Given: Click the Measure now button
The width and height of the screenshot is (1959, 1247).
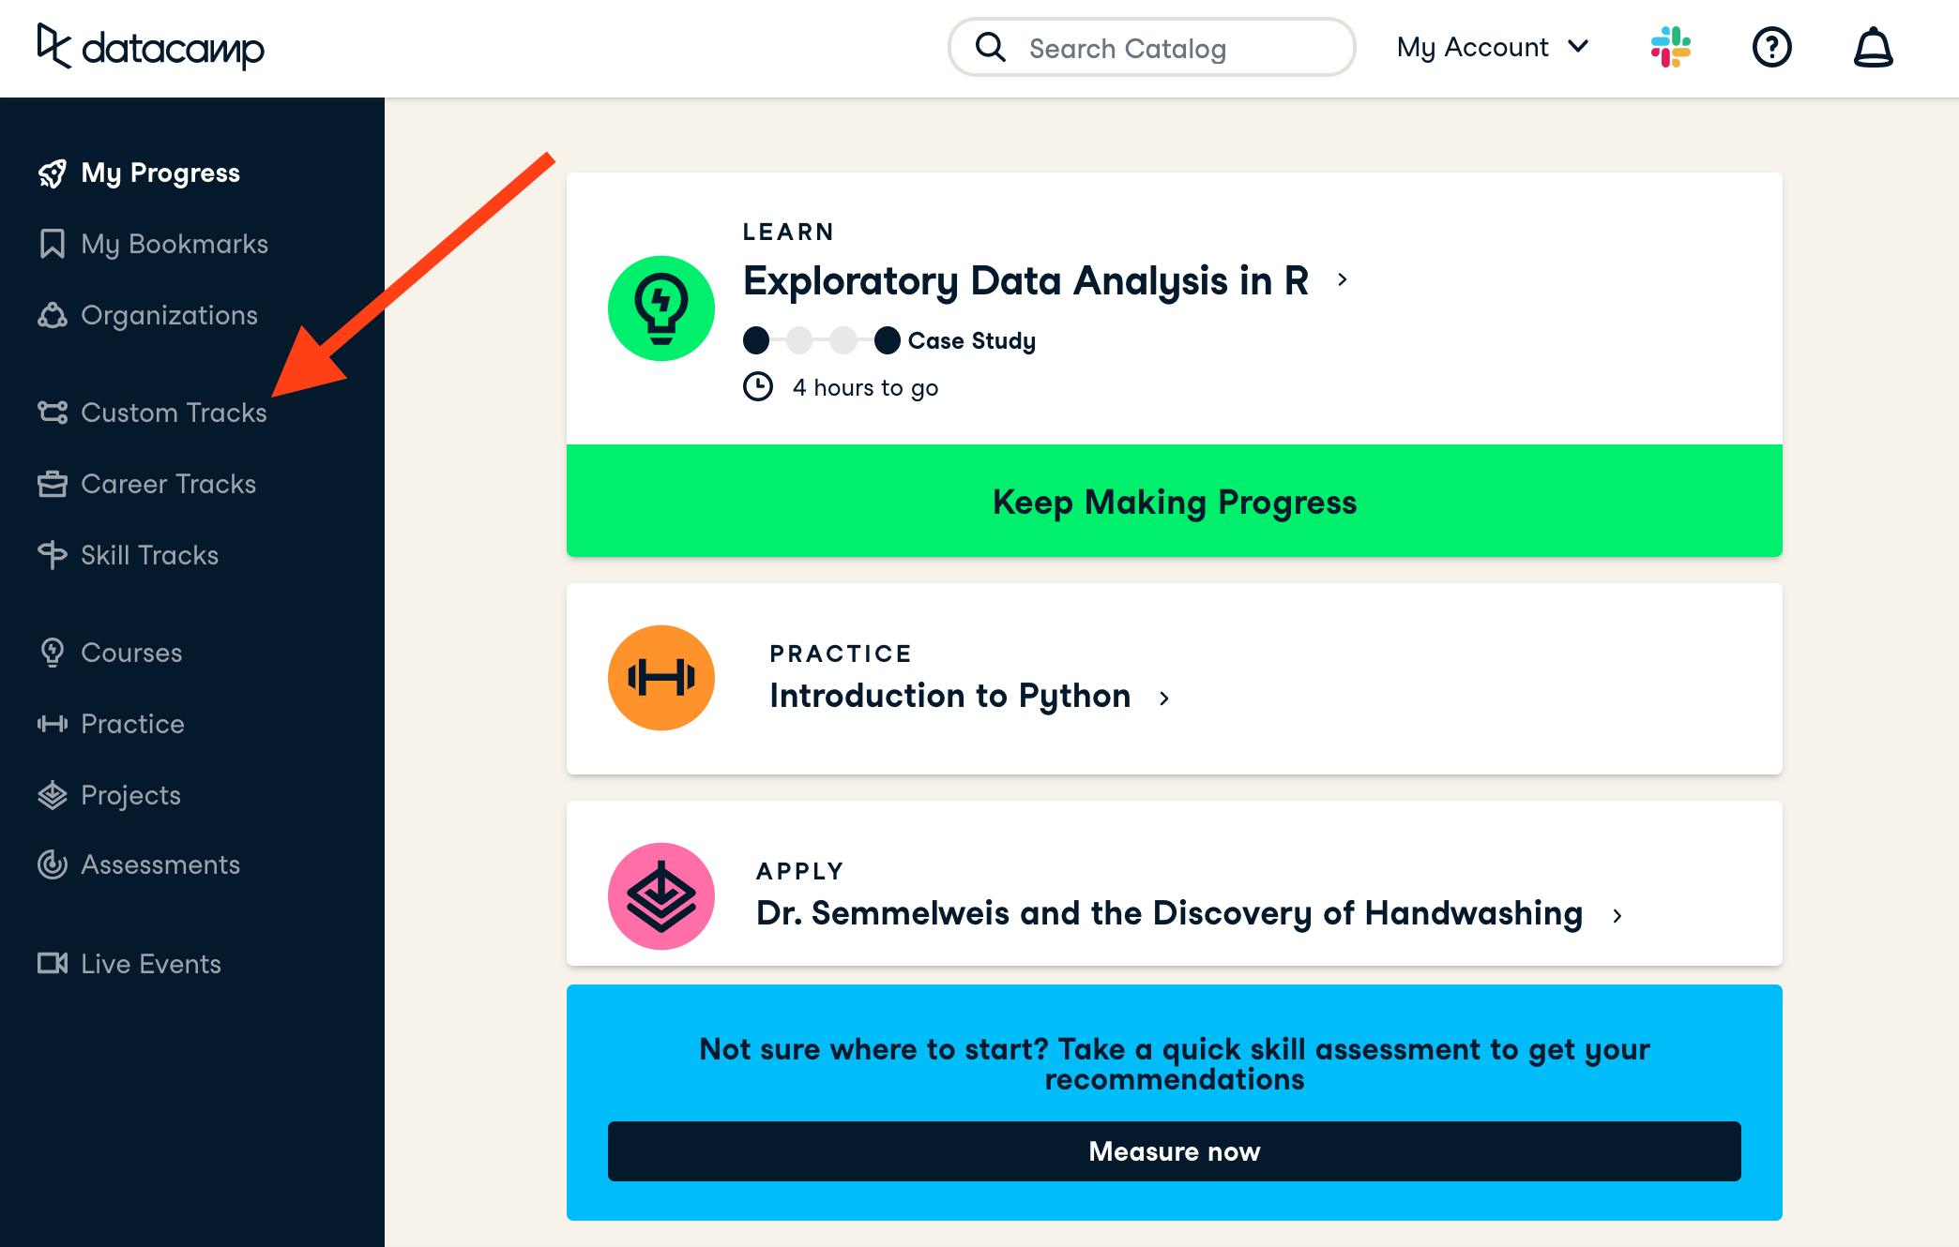Looking at the screenshot, I should pos(1174,1151).
